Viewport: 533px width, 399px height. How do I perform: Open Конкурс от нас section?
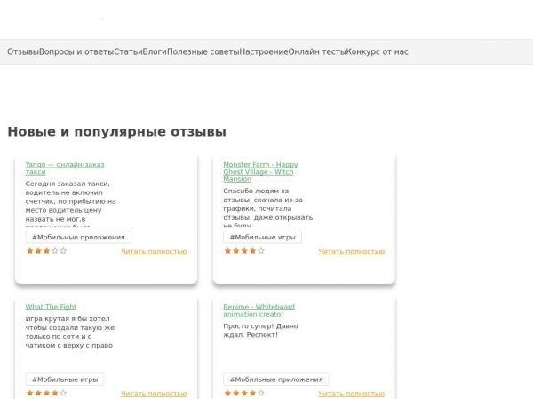tap(378, 52)
